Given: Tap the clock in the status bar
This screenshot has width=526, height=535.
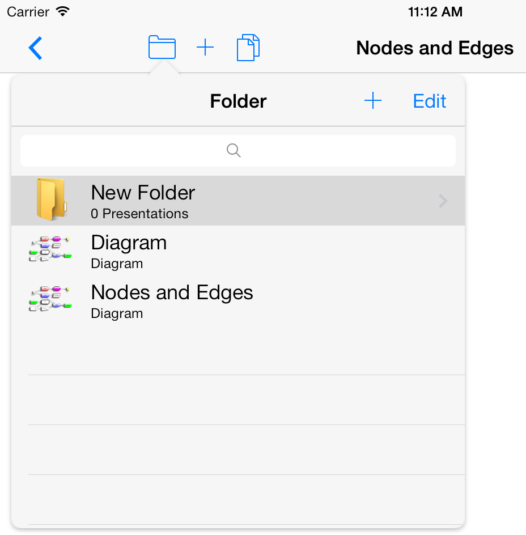Looking at the screenshot, I should click(435, 11).
